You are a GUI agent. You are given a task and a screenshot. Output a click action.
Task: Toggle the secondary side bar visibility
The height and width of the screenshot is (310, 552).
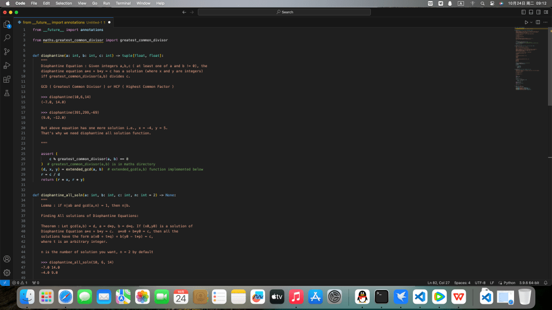point(538,12)
